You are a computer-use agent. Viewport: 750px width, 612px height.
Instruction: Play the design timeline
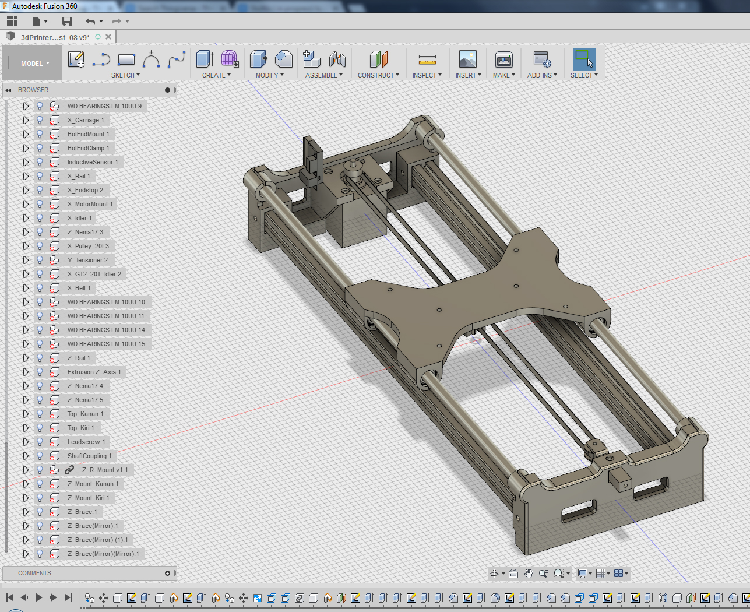pyautogui.click(x=38, y=597)
